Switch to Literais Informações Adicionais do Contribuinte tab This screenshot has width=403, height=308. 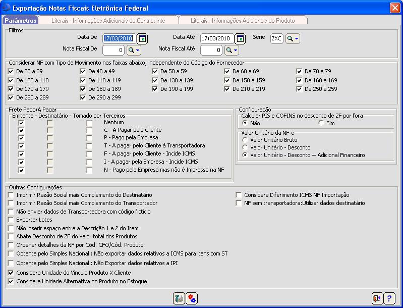[108, 21]
